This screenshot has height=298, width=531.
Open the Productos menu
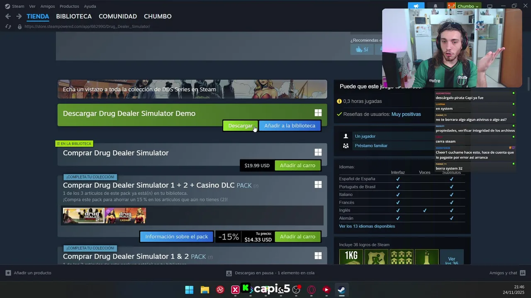coord(69,6)
